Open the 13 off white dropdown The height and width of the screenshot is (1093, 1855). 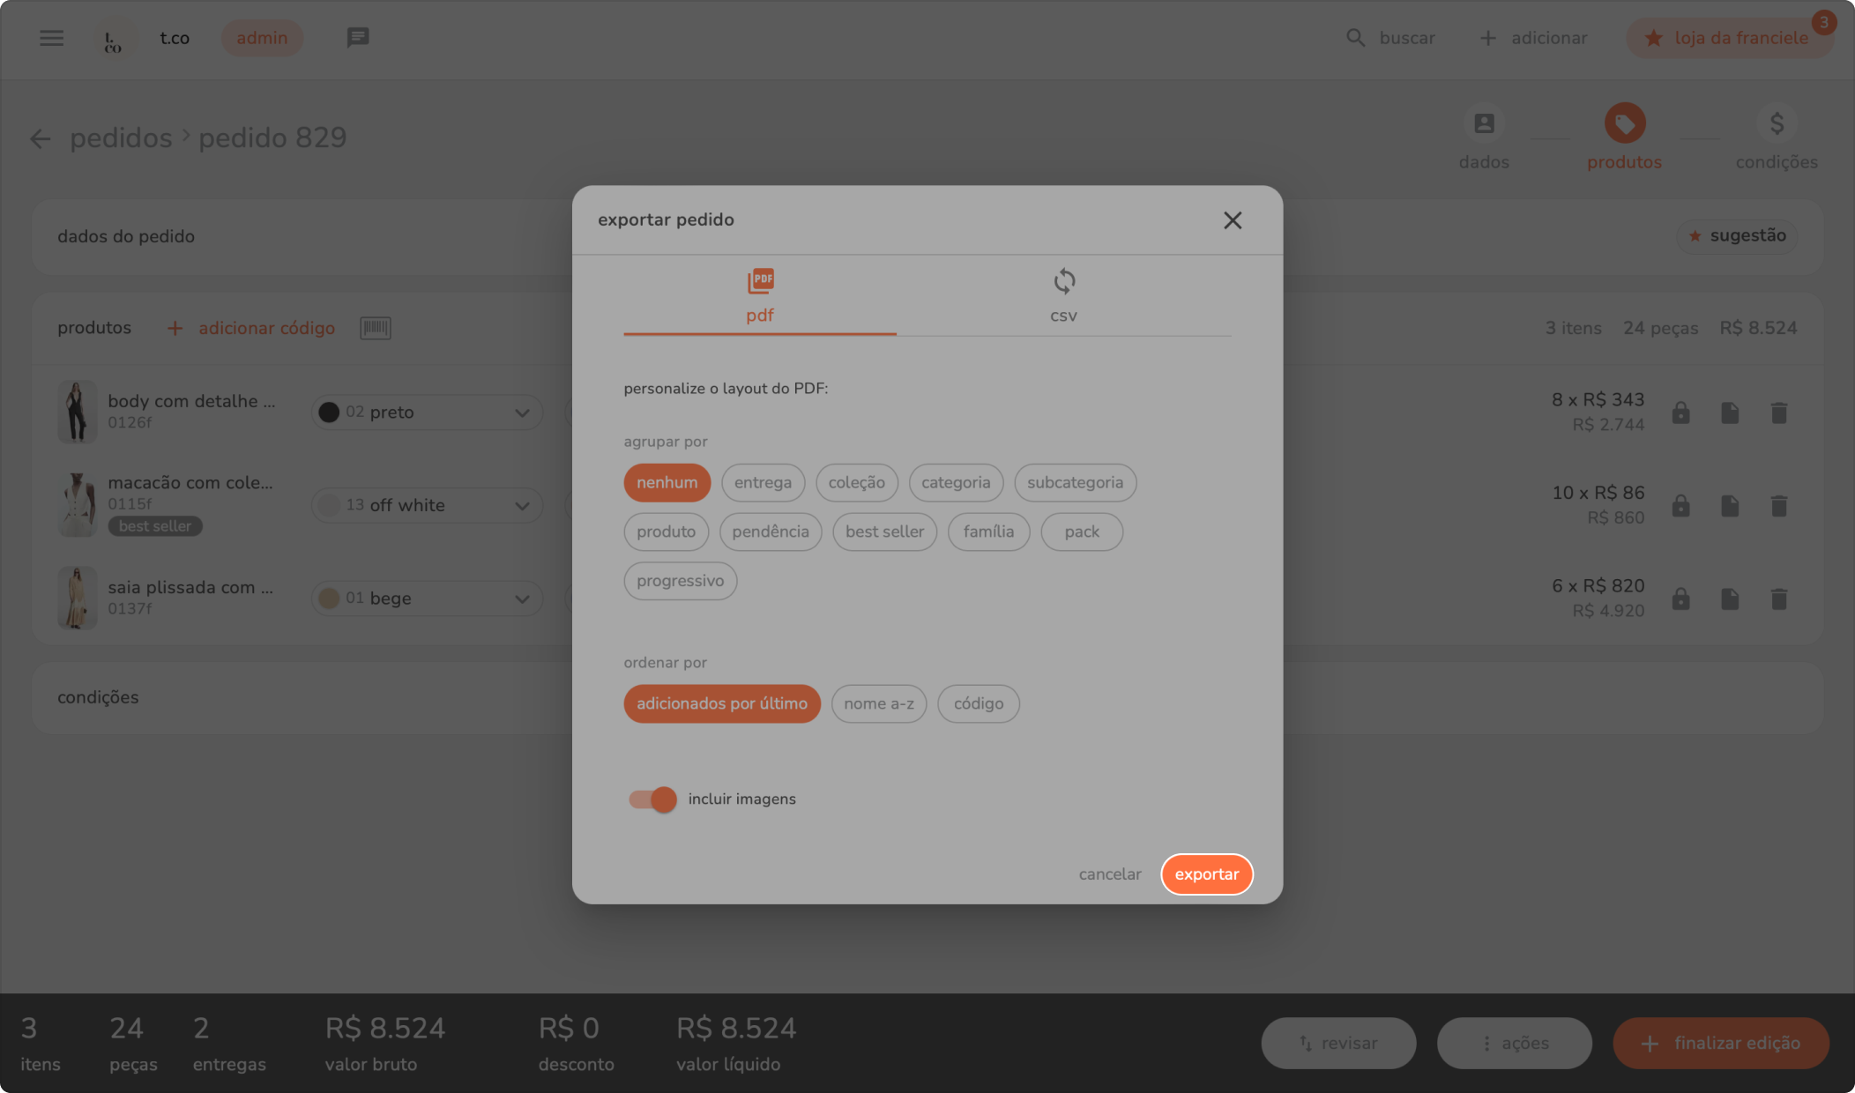(427, 506)
